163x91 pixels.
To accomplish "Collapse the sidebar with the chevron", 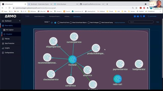I will (x=20, y=21).
